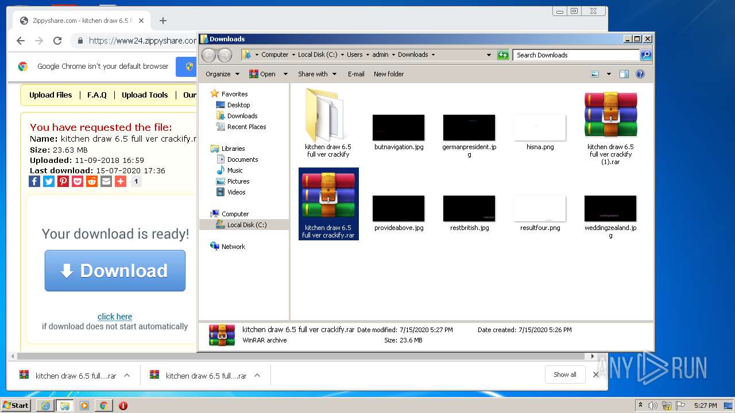Open the Organize menu
The width and height of the screenshot is (735, 413).
coord(222,74)
